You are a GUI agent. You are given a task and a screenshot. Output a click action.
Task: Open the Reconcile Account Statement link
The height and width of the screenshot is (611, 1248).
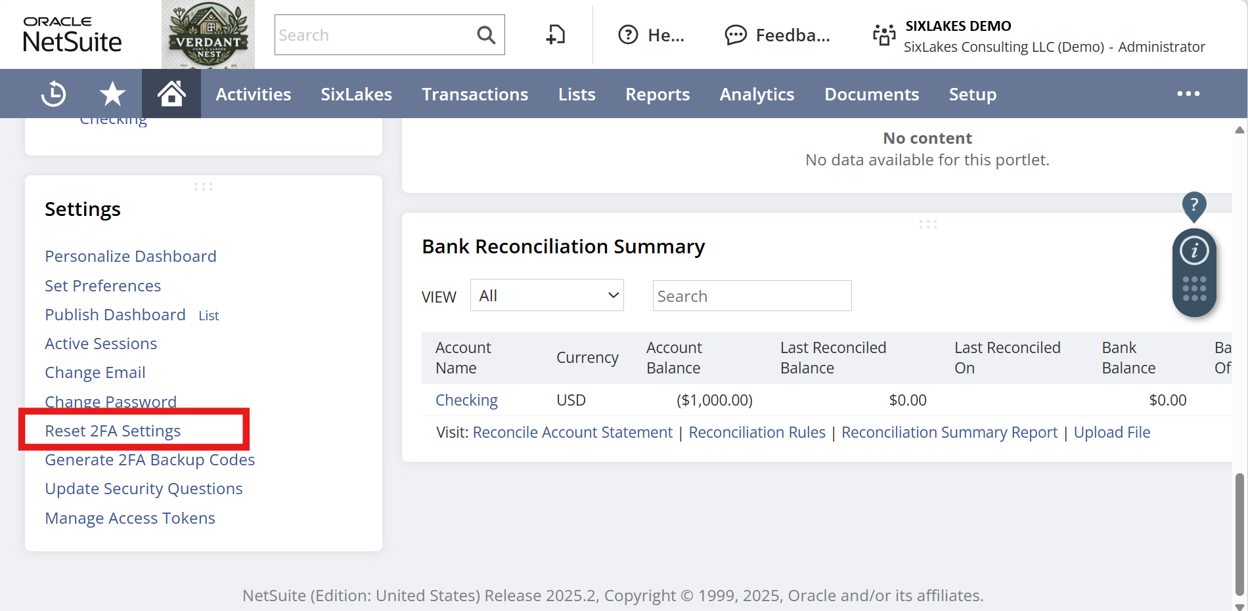[572, 432]
